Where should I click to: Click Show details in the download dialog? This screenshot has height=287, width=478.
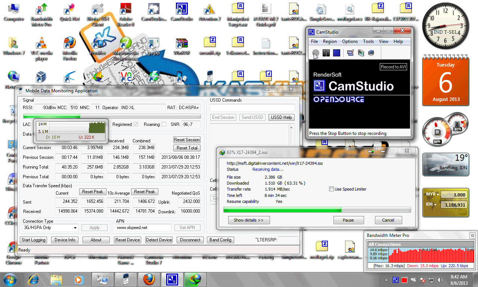[249, 220]
